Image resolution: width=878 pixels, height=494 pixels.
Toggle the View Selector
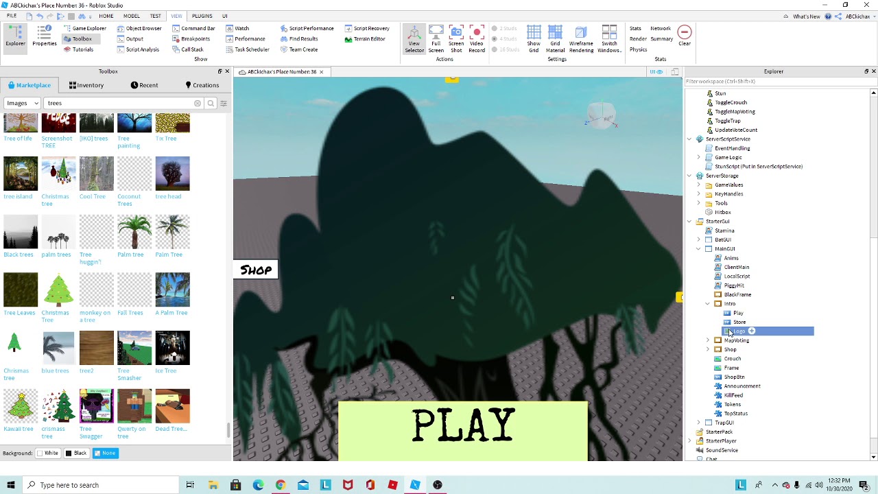pos(414,39)
